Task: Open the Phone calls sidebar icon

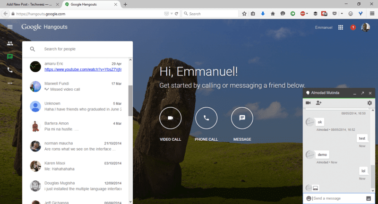Action: click(x=10, y=70)
